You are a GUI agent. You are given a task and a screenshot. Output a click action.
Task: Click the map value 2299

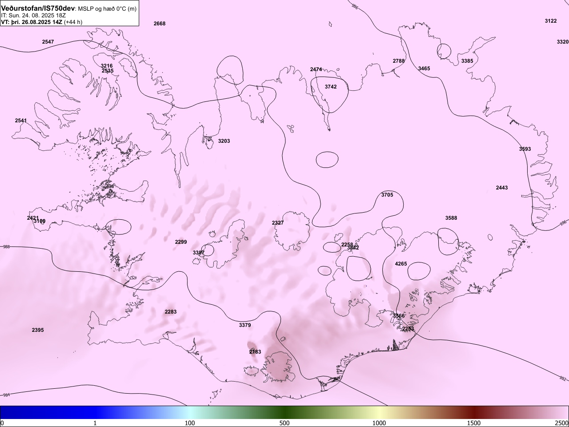[x=181, y=242]
